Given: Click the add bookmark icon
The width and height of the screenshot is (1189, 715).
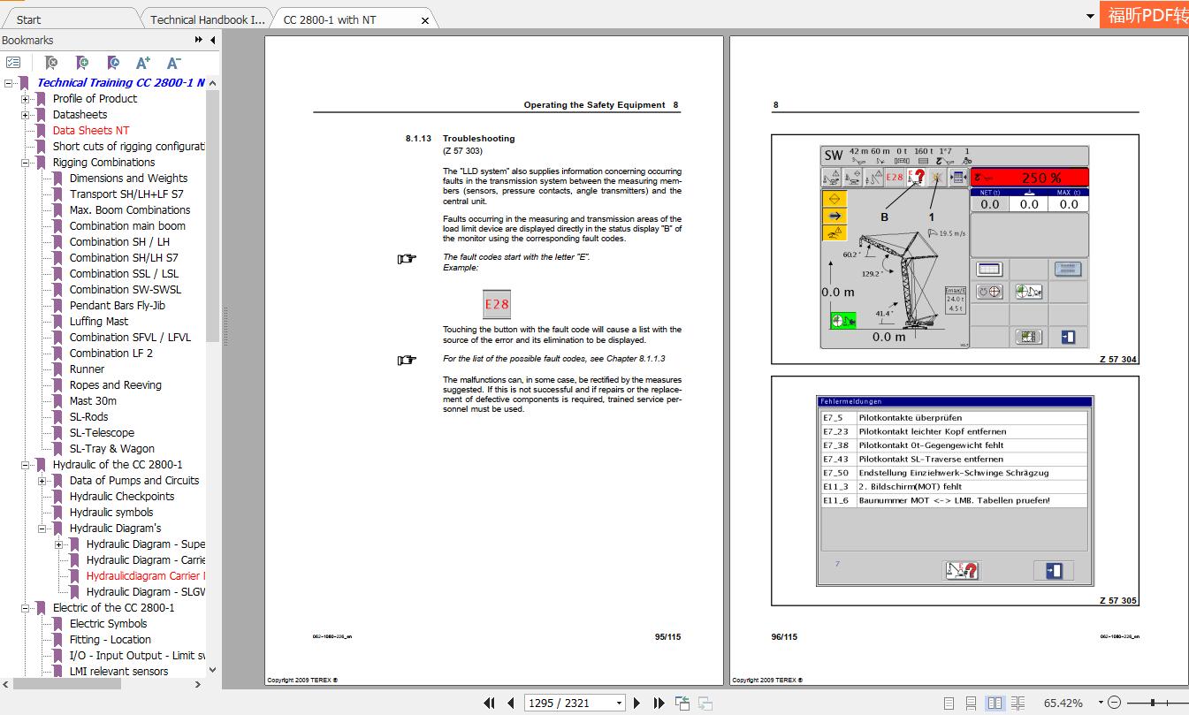Looking at the screenshot, I should [81, 63].
